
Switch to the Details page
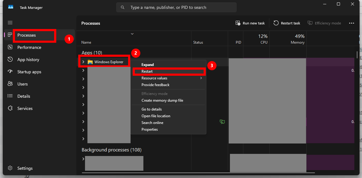click(24, 96)
